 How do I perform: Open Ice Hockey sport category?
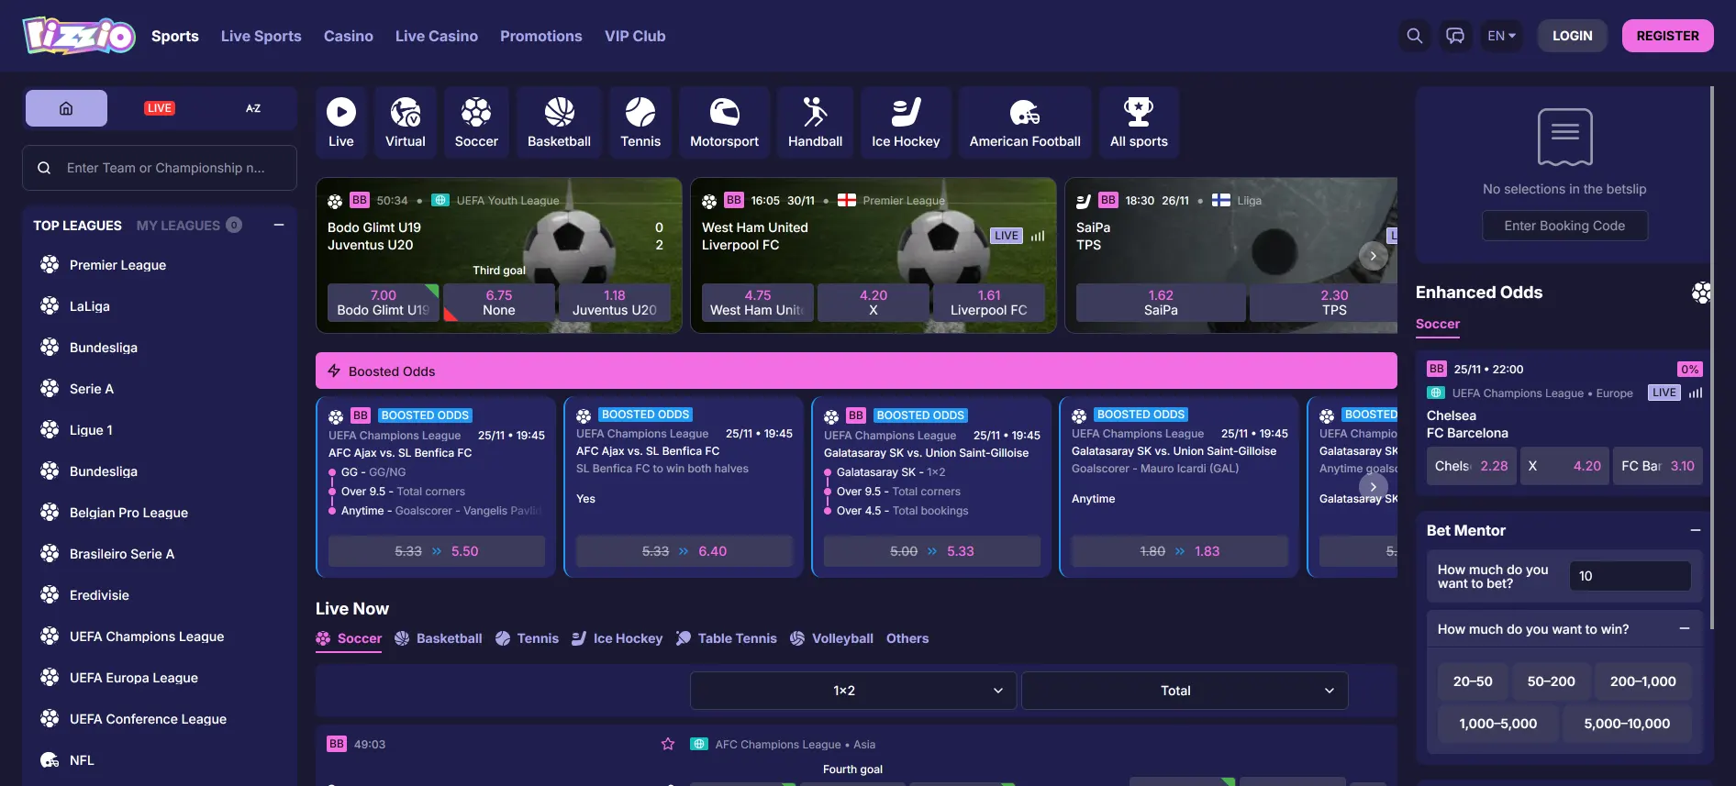click(x=905, y=123)
